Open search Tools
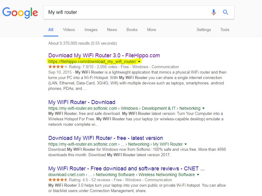262x196 pixels. pyautogui.click(x=225, y=30)
